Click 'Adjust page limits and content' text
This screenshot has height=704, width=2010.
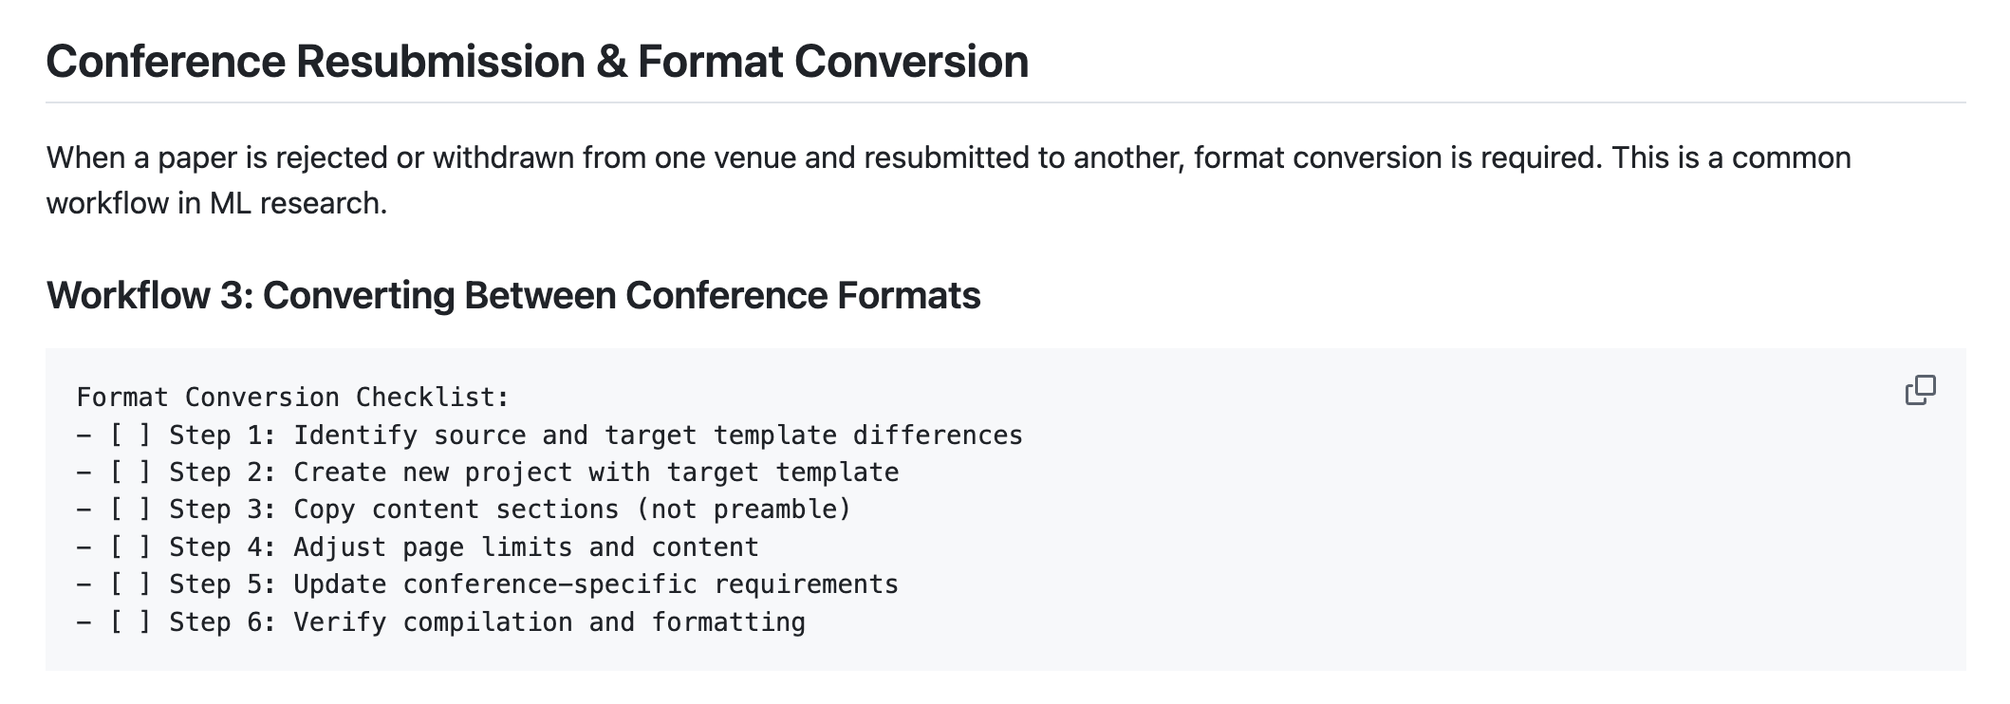click(x=525, y=547)
